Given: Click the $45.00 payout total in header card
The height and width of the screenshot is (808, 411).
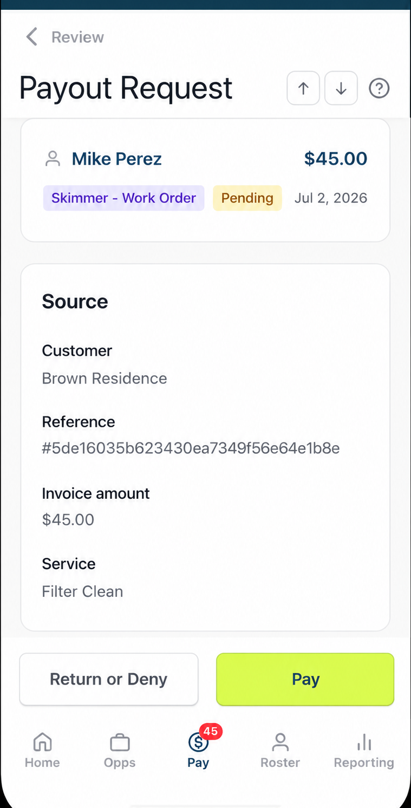Looking at the screenshot, I should click(x=336, y=159).
